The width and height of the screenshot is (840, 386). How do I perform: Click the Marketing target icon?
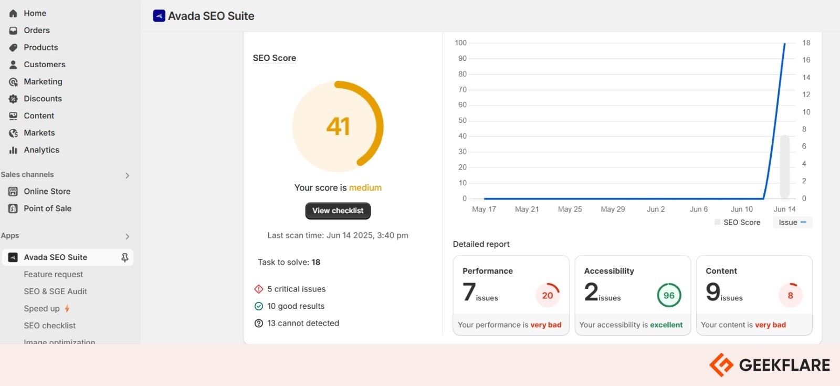[13, 82]
